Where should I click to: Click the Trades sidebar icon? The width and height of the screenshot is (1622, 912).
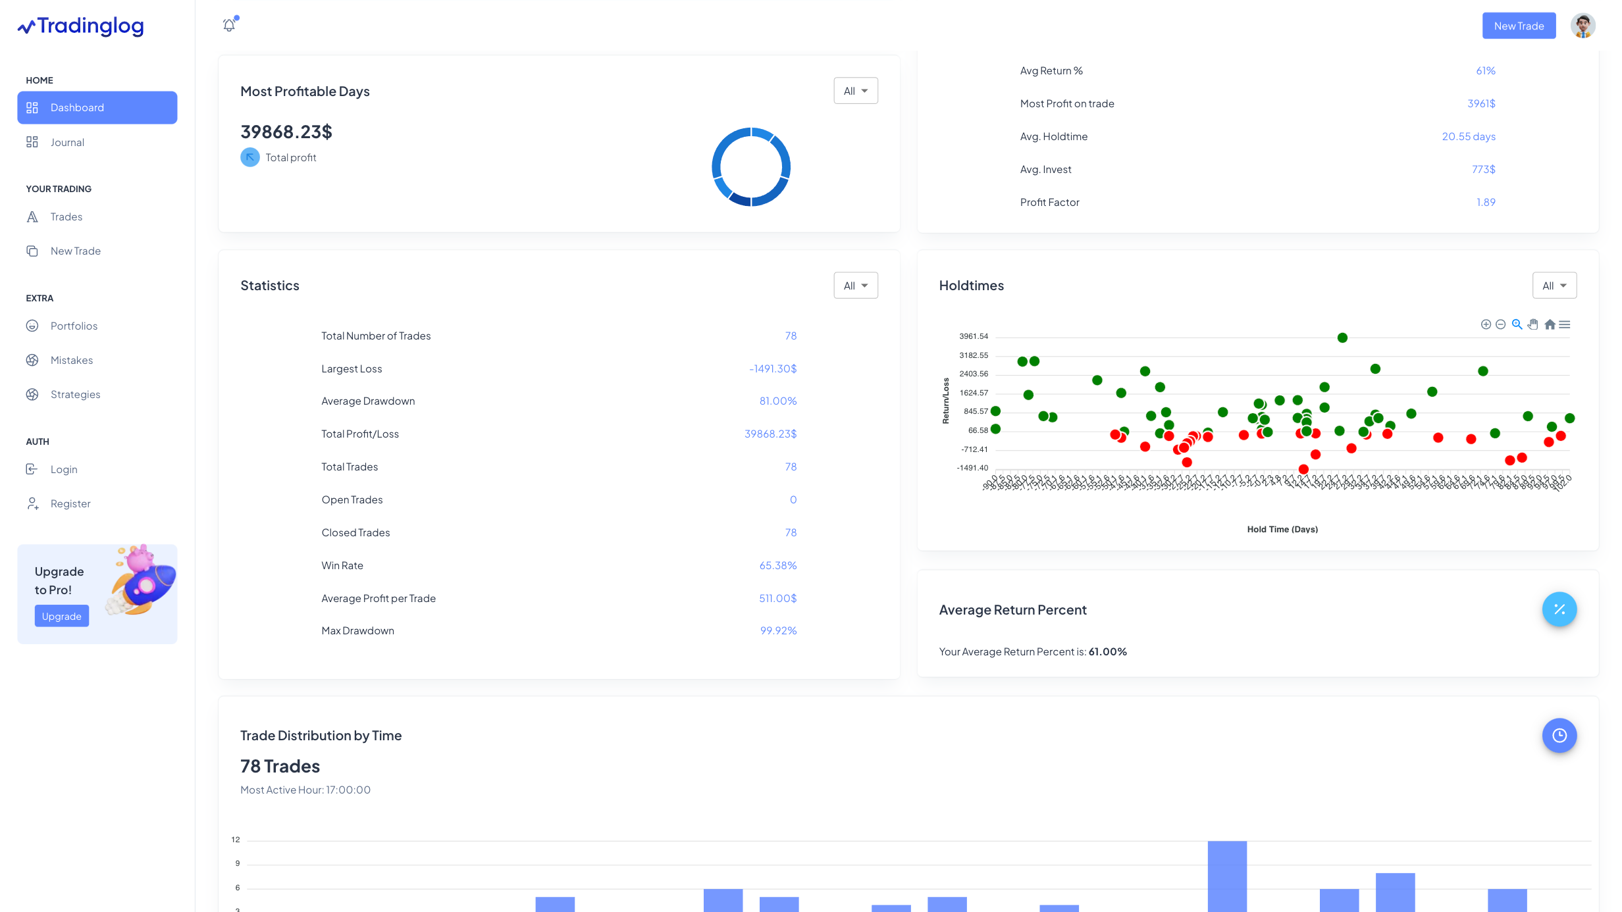click(32, 216)
